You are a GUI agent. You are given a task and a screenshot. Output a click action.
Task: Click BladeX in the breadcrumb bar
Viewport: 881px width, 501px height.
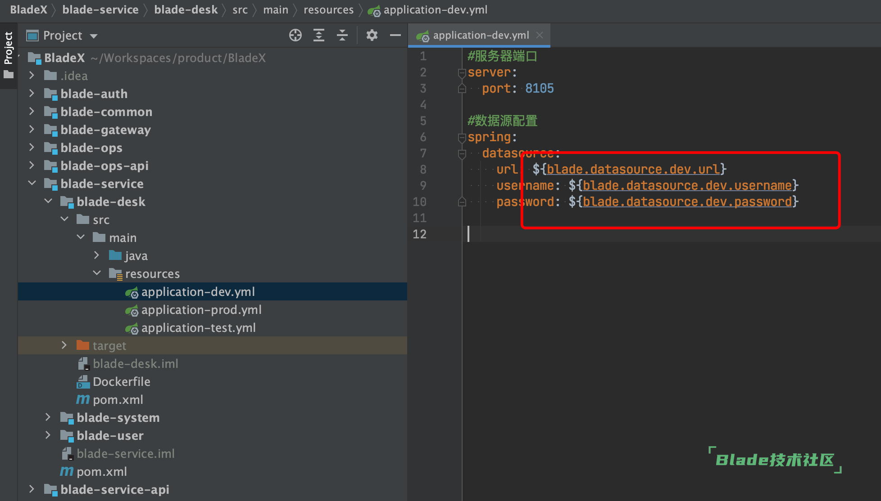click(28, 10)
